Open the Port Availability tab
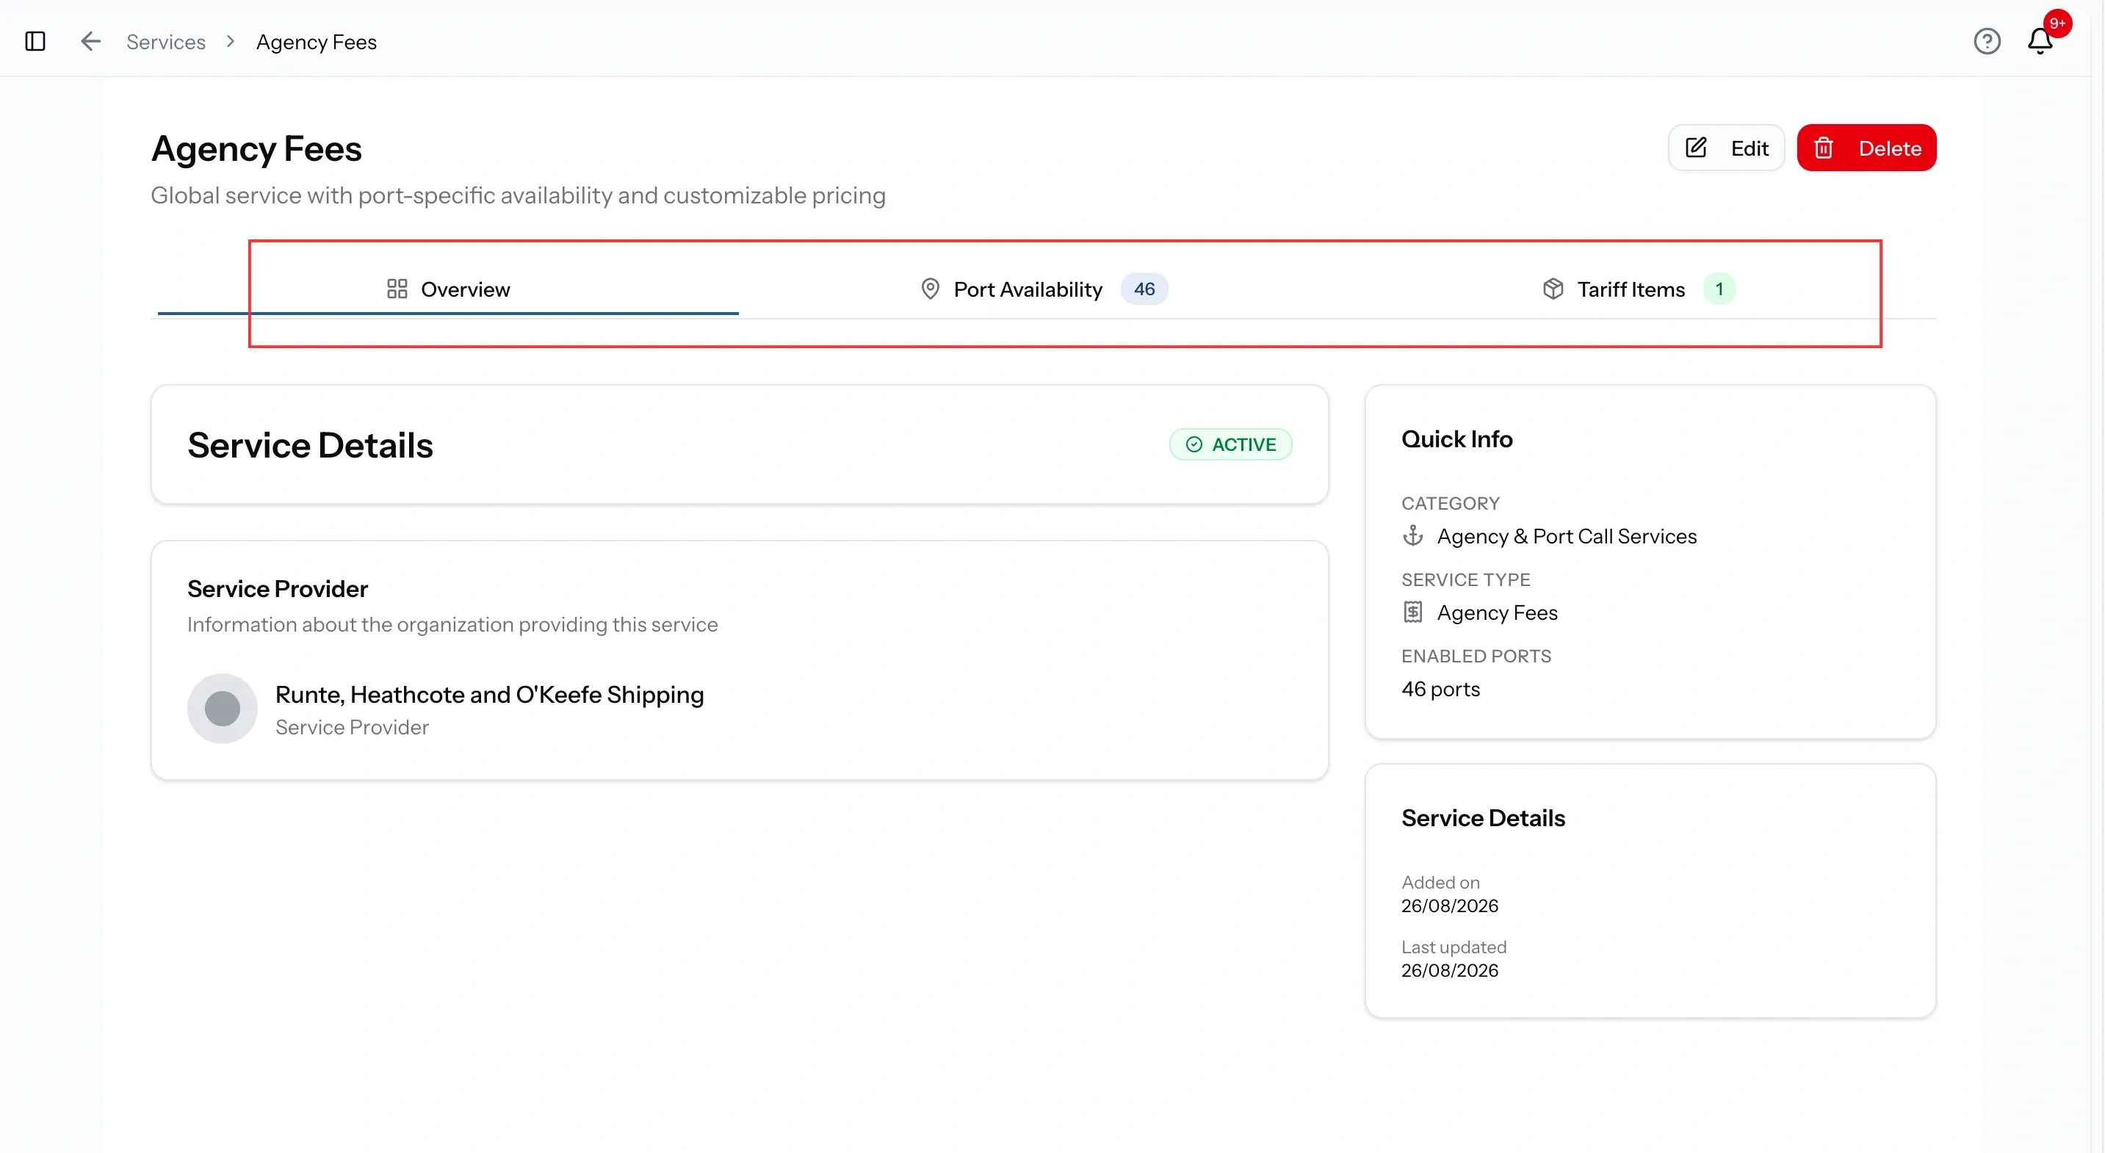Viewport: 2105px width, 1153px height. pos(1044,289)
